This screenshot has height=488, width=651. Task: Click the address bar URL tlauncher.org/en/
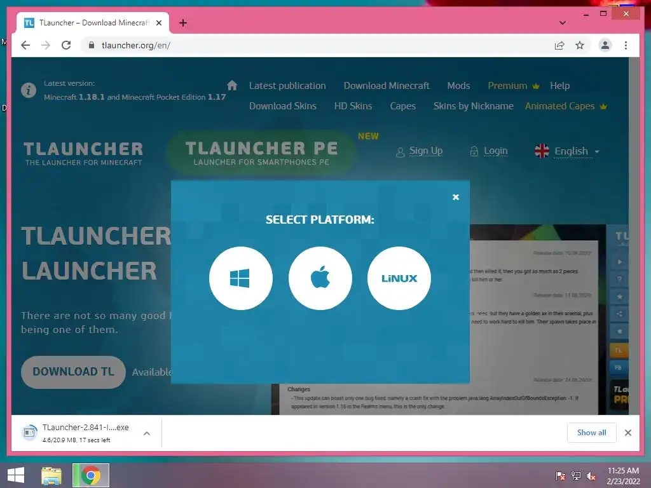(x=136, y=45)
